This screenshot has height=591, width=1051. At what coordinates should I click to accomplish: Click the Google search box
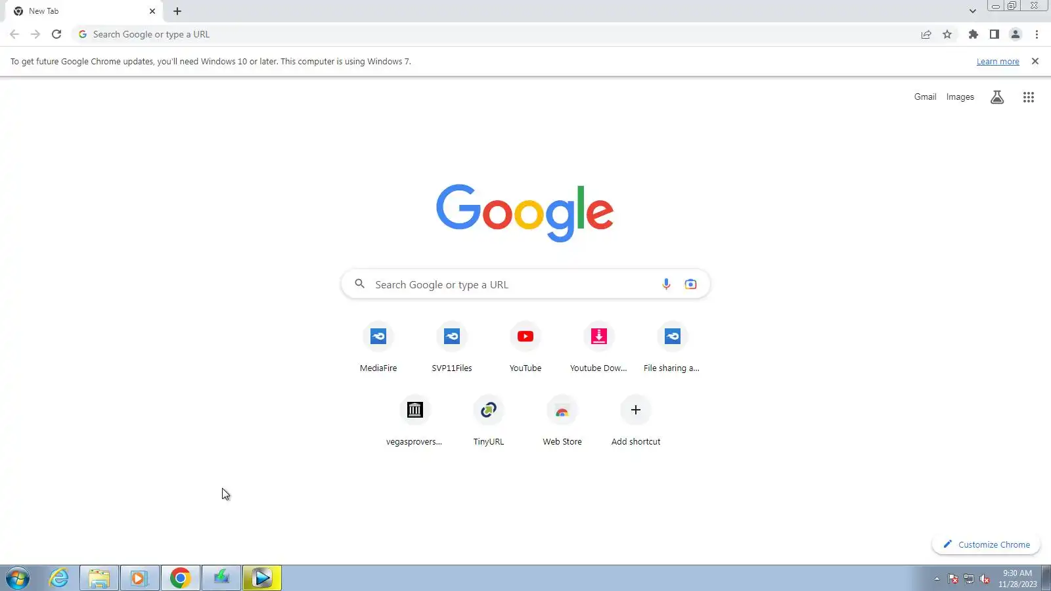coord(525,284)
